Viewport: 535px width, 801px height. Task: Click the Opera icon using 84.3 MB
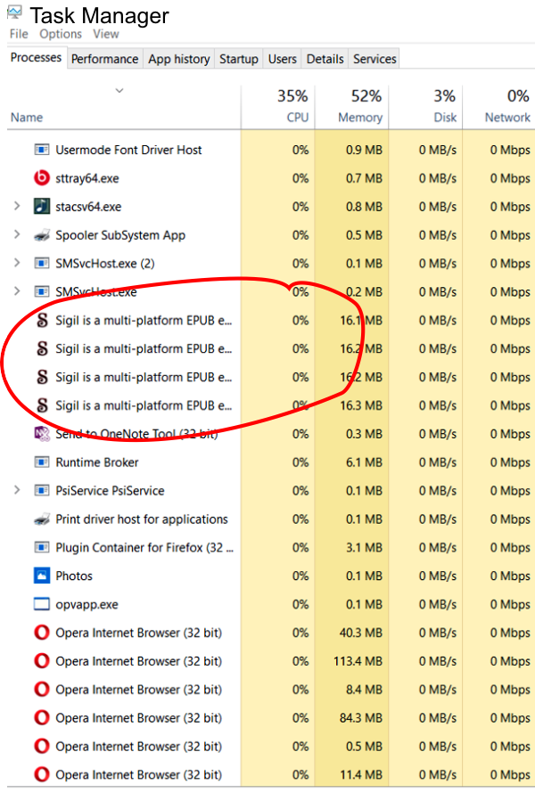point(41,718)
